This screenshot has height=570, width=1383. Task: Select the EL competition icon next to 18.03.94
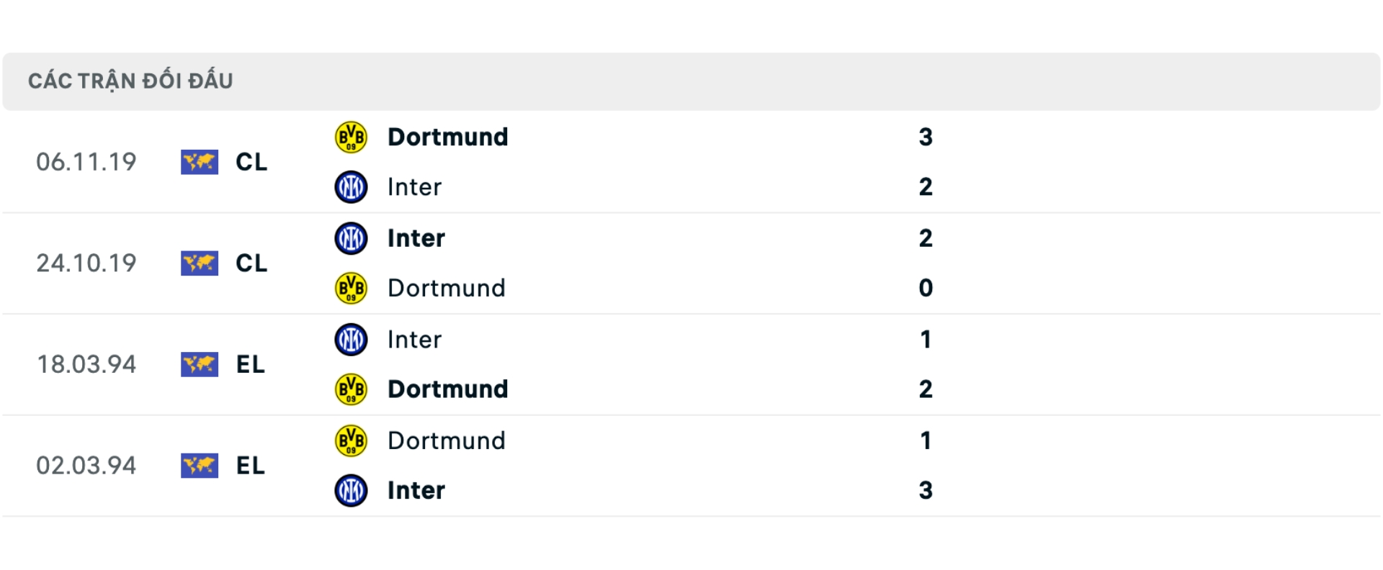click(198, 365)
